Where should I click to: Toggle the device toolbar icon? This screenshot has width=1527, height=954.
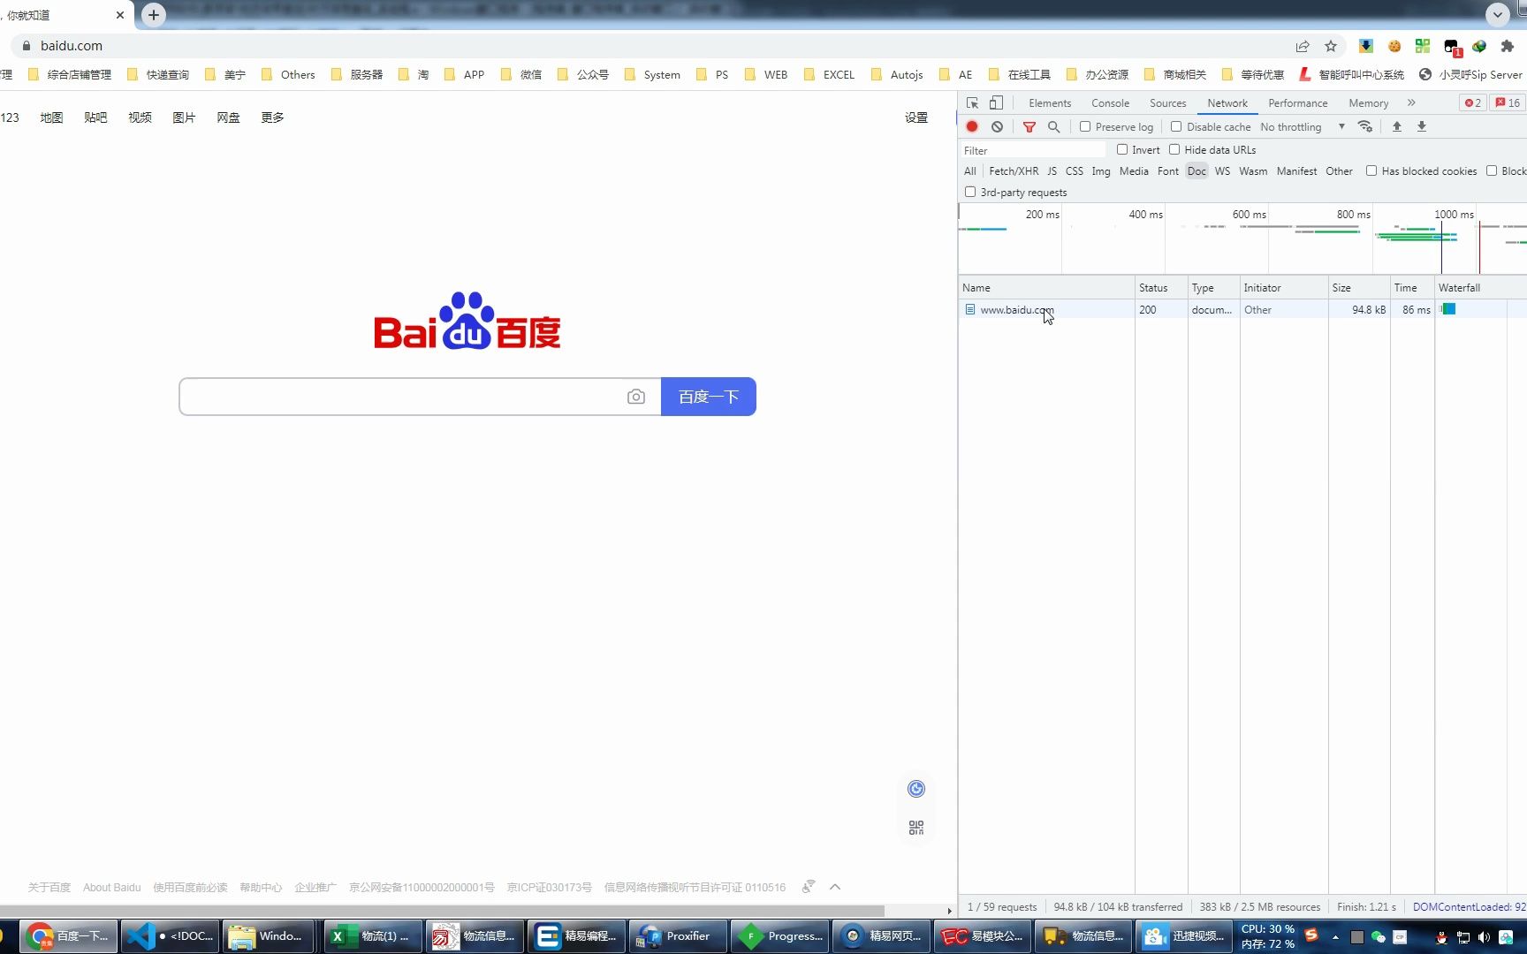pyautogui.click(x=996, y=102)
